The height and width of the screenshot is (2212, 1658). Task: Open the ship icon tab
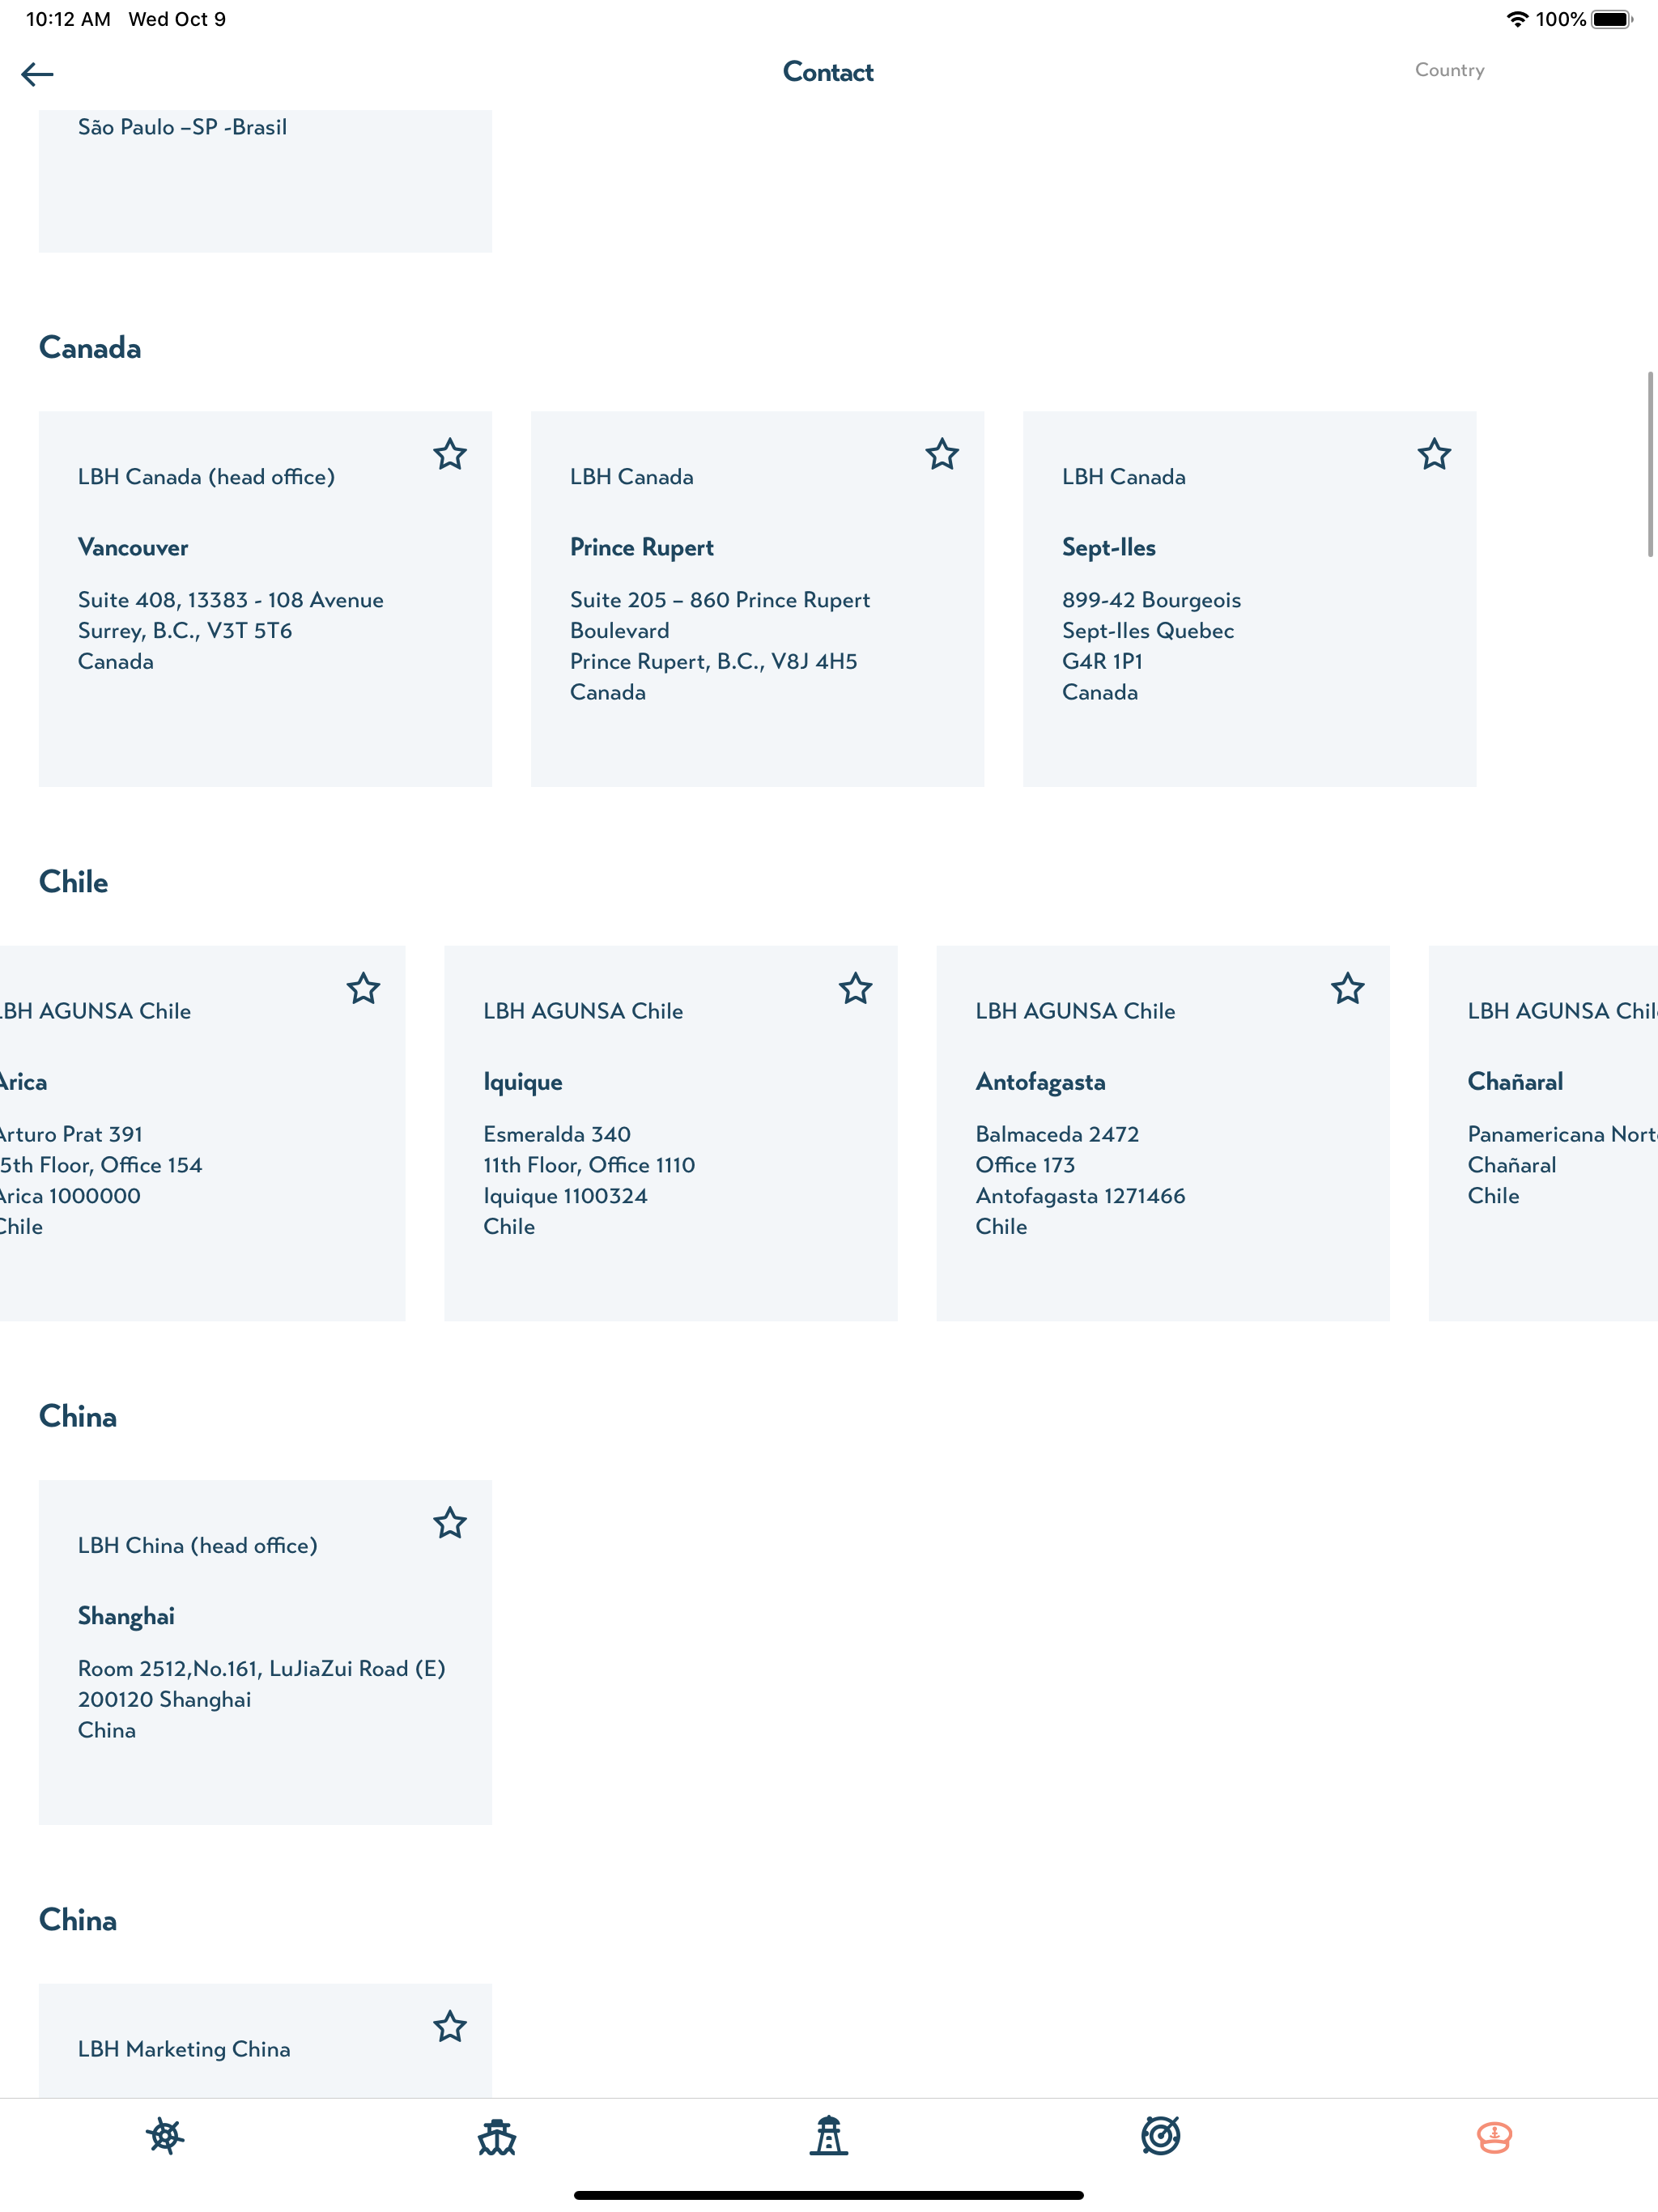[x=497, y=2136]
